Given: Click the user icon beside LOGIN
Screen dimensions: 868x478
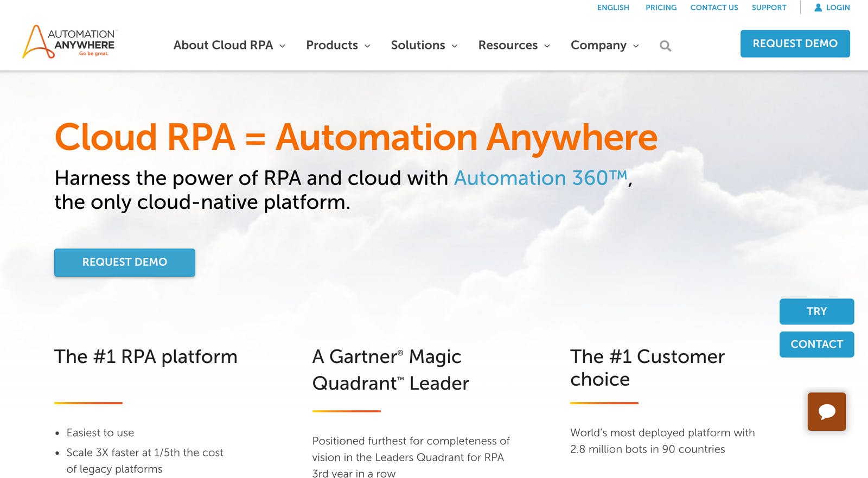Looking at the screenshot, I should [x=818, y=8].
